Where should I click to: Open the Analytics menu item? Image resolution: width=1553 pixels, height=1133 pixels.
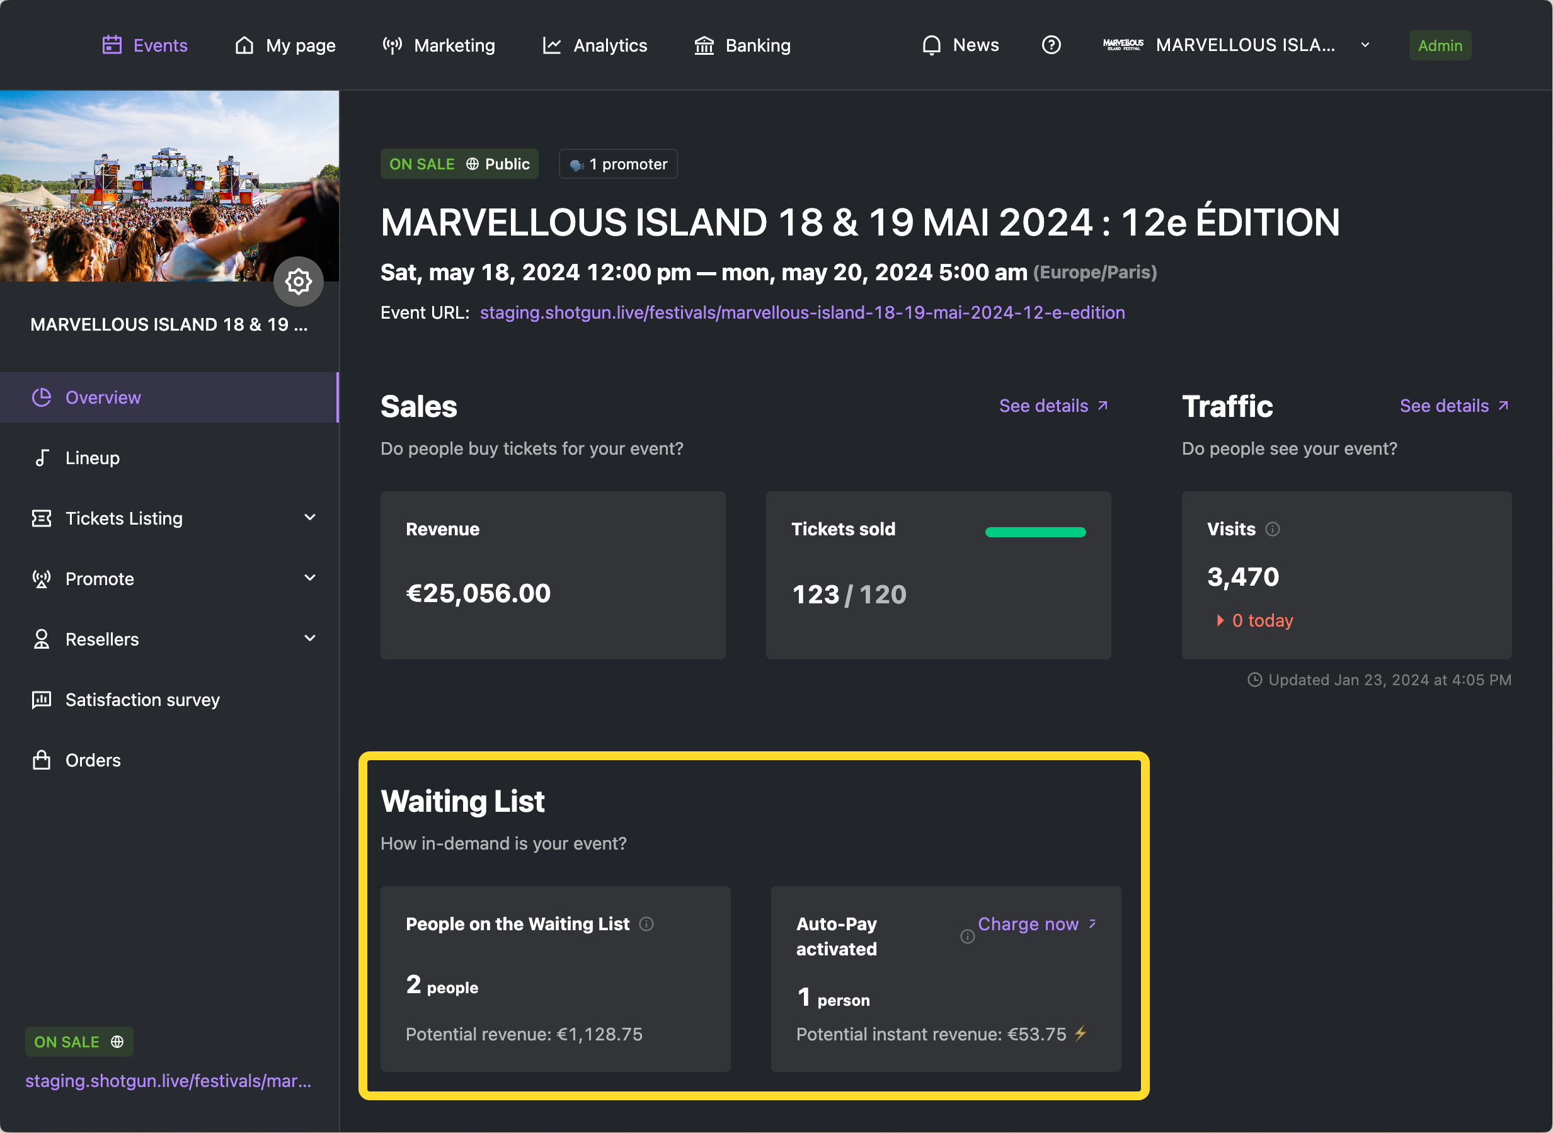[595, 45]
